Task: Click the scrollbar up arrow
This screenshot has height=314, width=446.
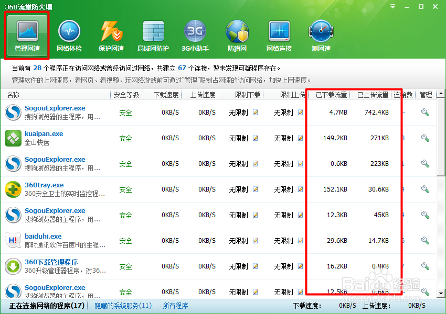Action: (x=441, y=93)
